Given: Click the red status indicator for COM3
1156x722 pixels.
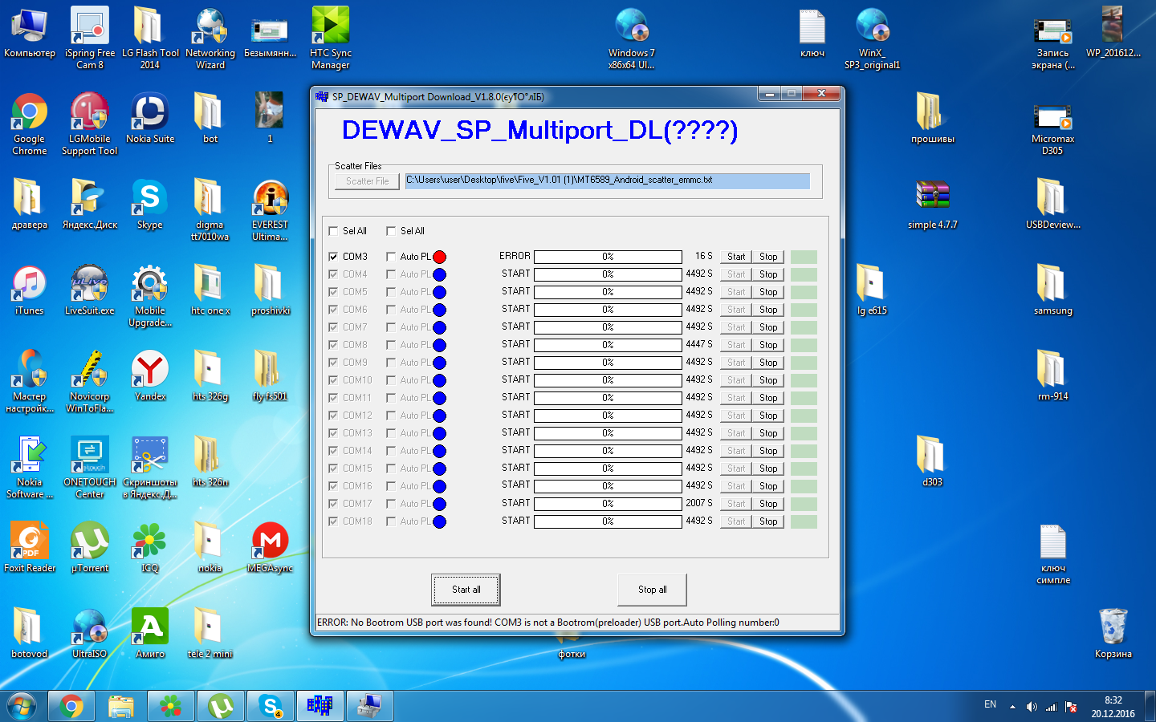Looking at the screenshot, I should tap(439, 257).
